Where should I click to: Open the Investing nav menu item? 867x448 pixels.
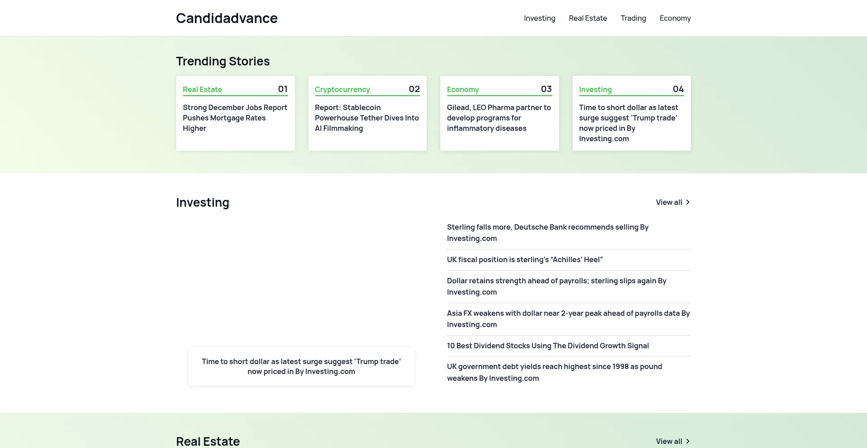(539, 18)
